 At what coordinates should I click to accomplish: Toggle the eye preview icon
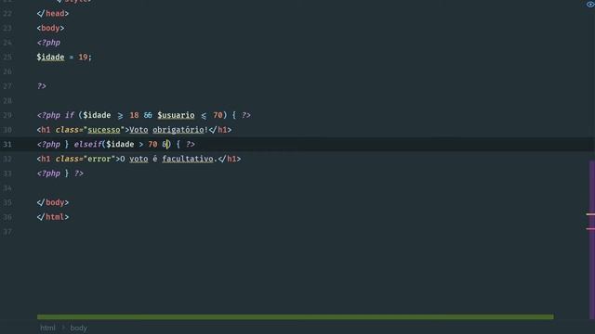pos(590,5)
